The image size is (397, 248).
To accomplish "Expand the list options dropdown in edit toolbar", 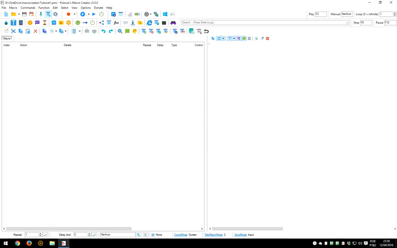I will click(80, 31).
